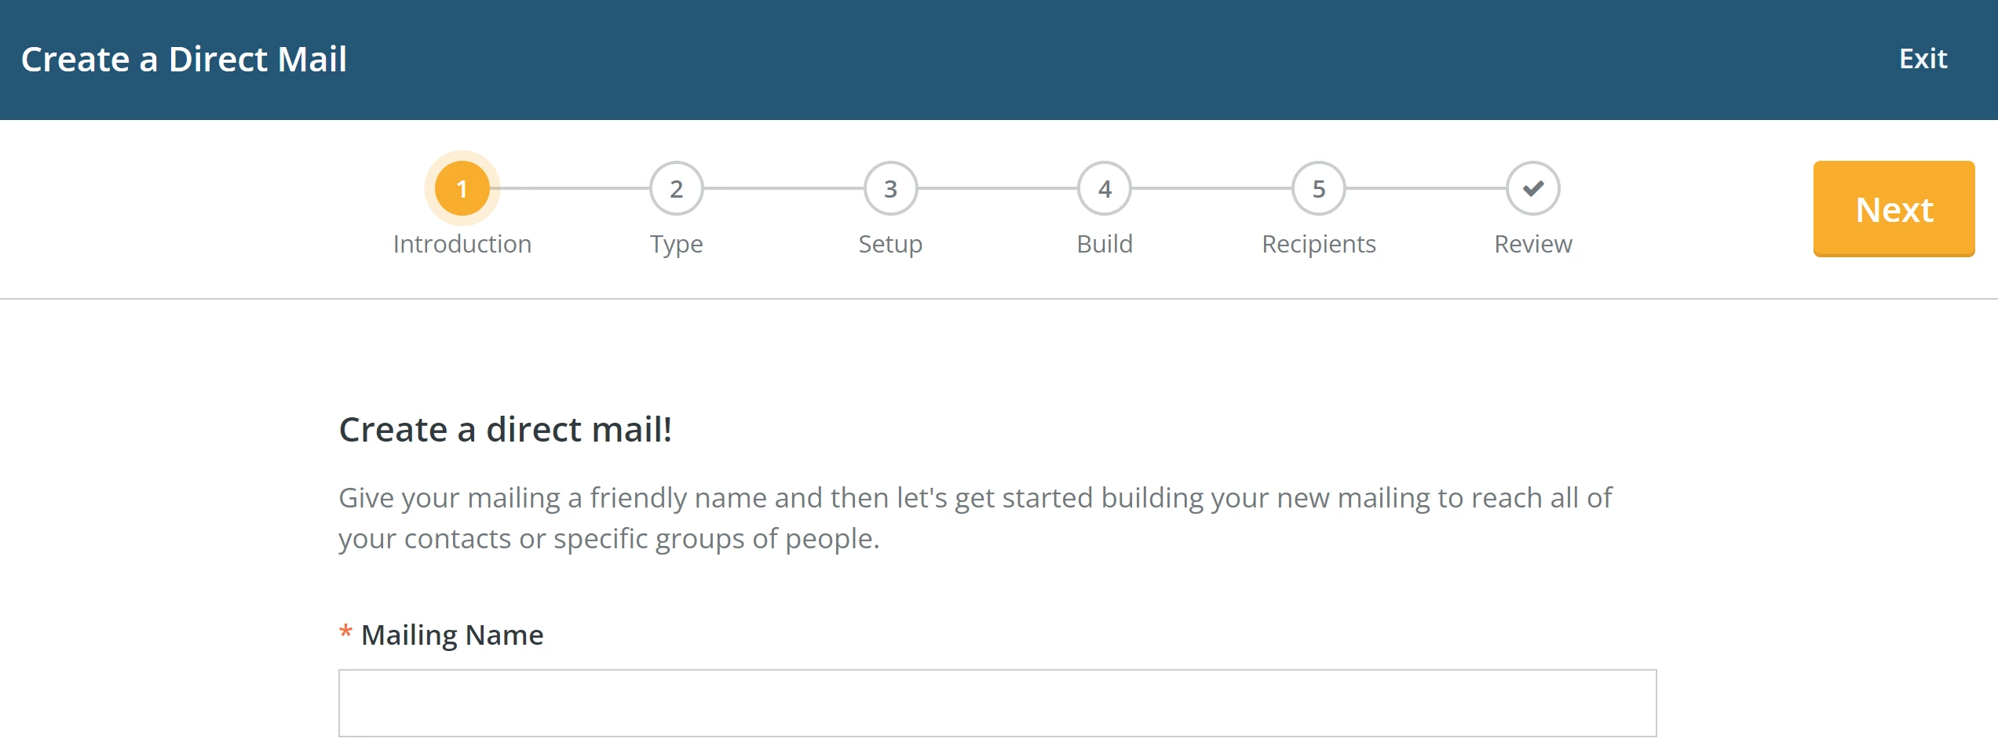1998x753 pixels.
Task: Select the Review step label
Action: (1532, 243)
